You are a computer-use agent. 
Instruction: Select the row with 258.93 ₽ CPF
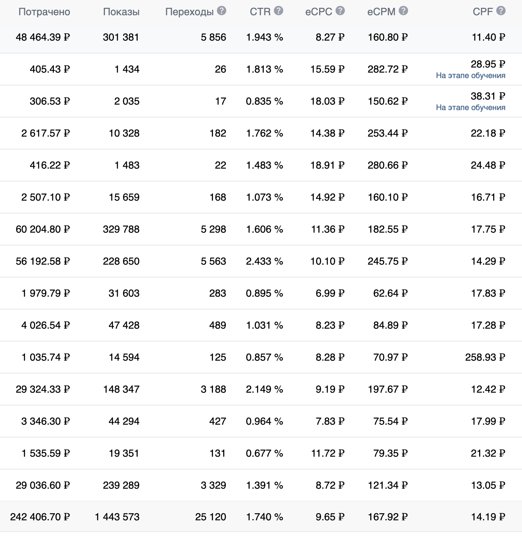point(261,357)
